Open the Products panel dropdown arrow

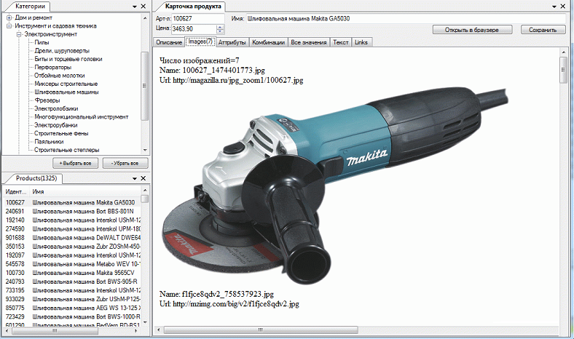(134, 178)
